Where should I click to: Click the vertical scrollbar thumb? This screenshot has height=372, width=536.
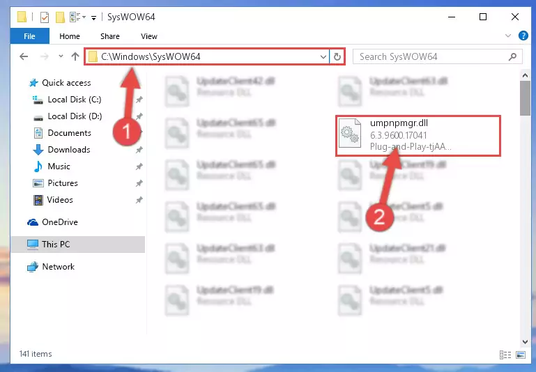pos(525,99)
